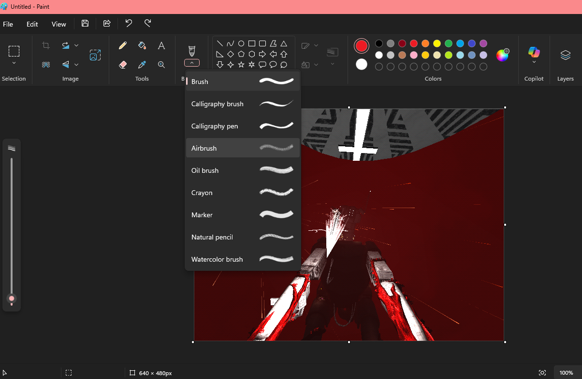Select the Pencil tool
This screenshot has height=379, width=582.
[x=123, y=45]
